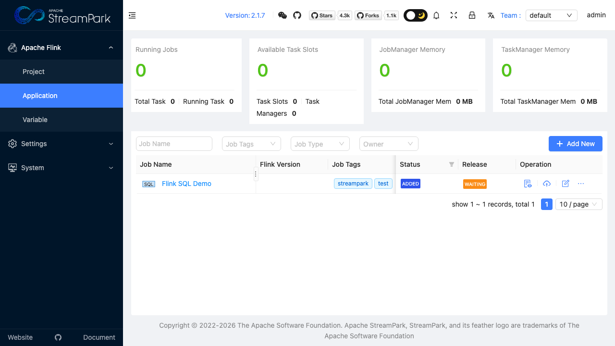Collapse the sidebar with the menu fold icon
Image resolution: width=615 pixels, height=346 pixels.
point(132,15)
